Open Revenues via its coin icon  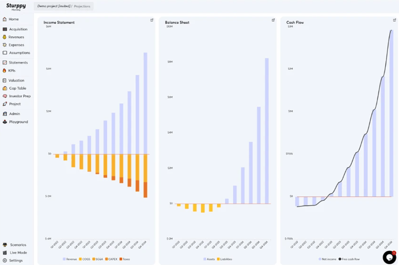pos(5,37)
